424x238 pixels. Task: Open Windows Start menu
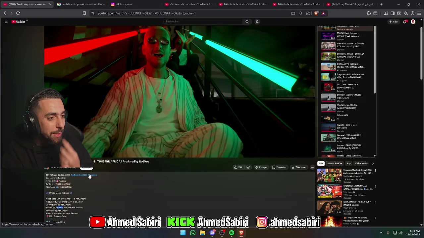(x=183, y=233)
